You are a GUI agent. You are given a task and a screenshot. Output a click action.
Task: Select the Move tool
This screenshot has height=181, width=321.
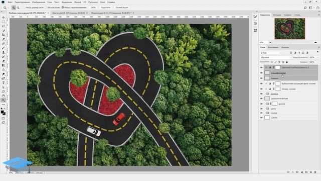click(x=4, y=18)
